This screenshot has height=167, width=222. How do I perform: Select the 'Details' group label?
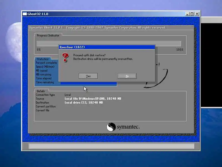coord(41,91)
